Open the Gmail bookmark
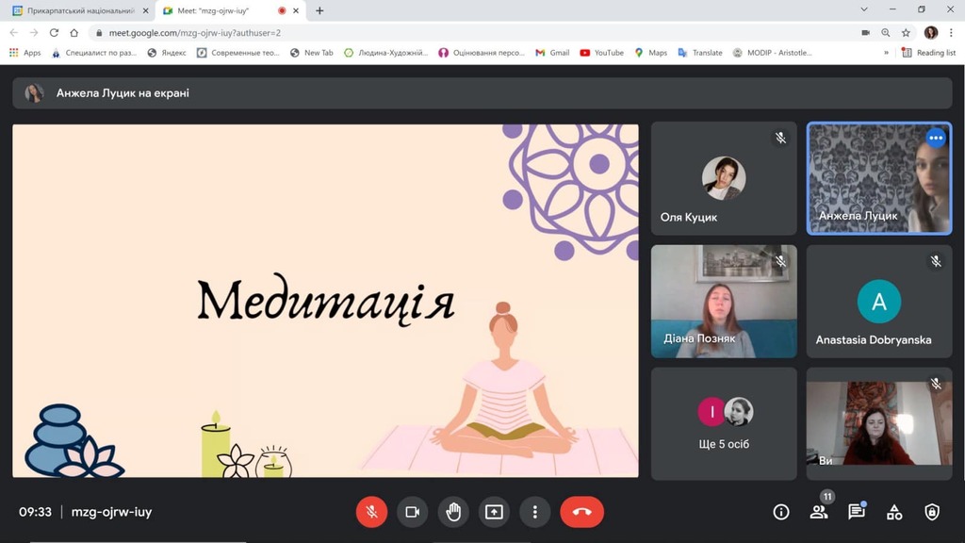 point(552,53)
